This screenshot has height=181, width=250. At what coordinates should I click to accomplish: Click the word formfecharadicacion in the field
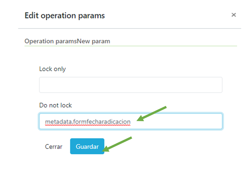100,122
